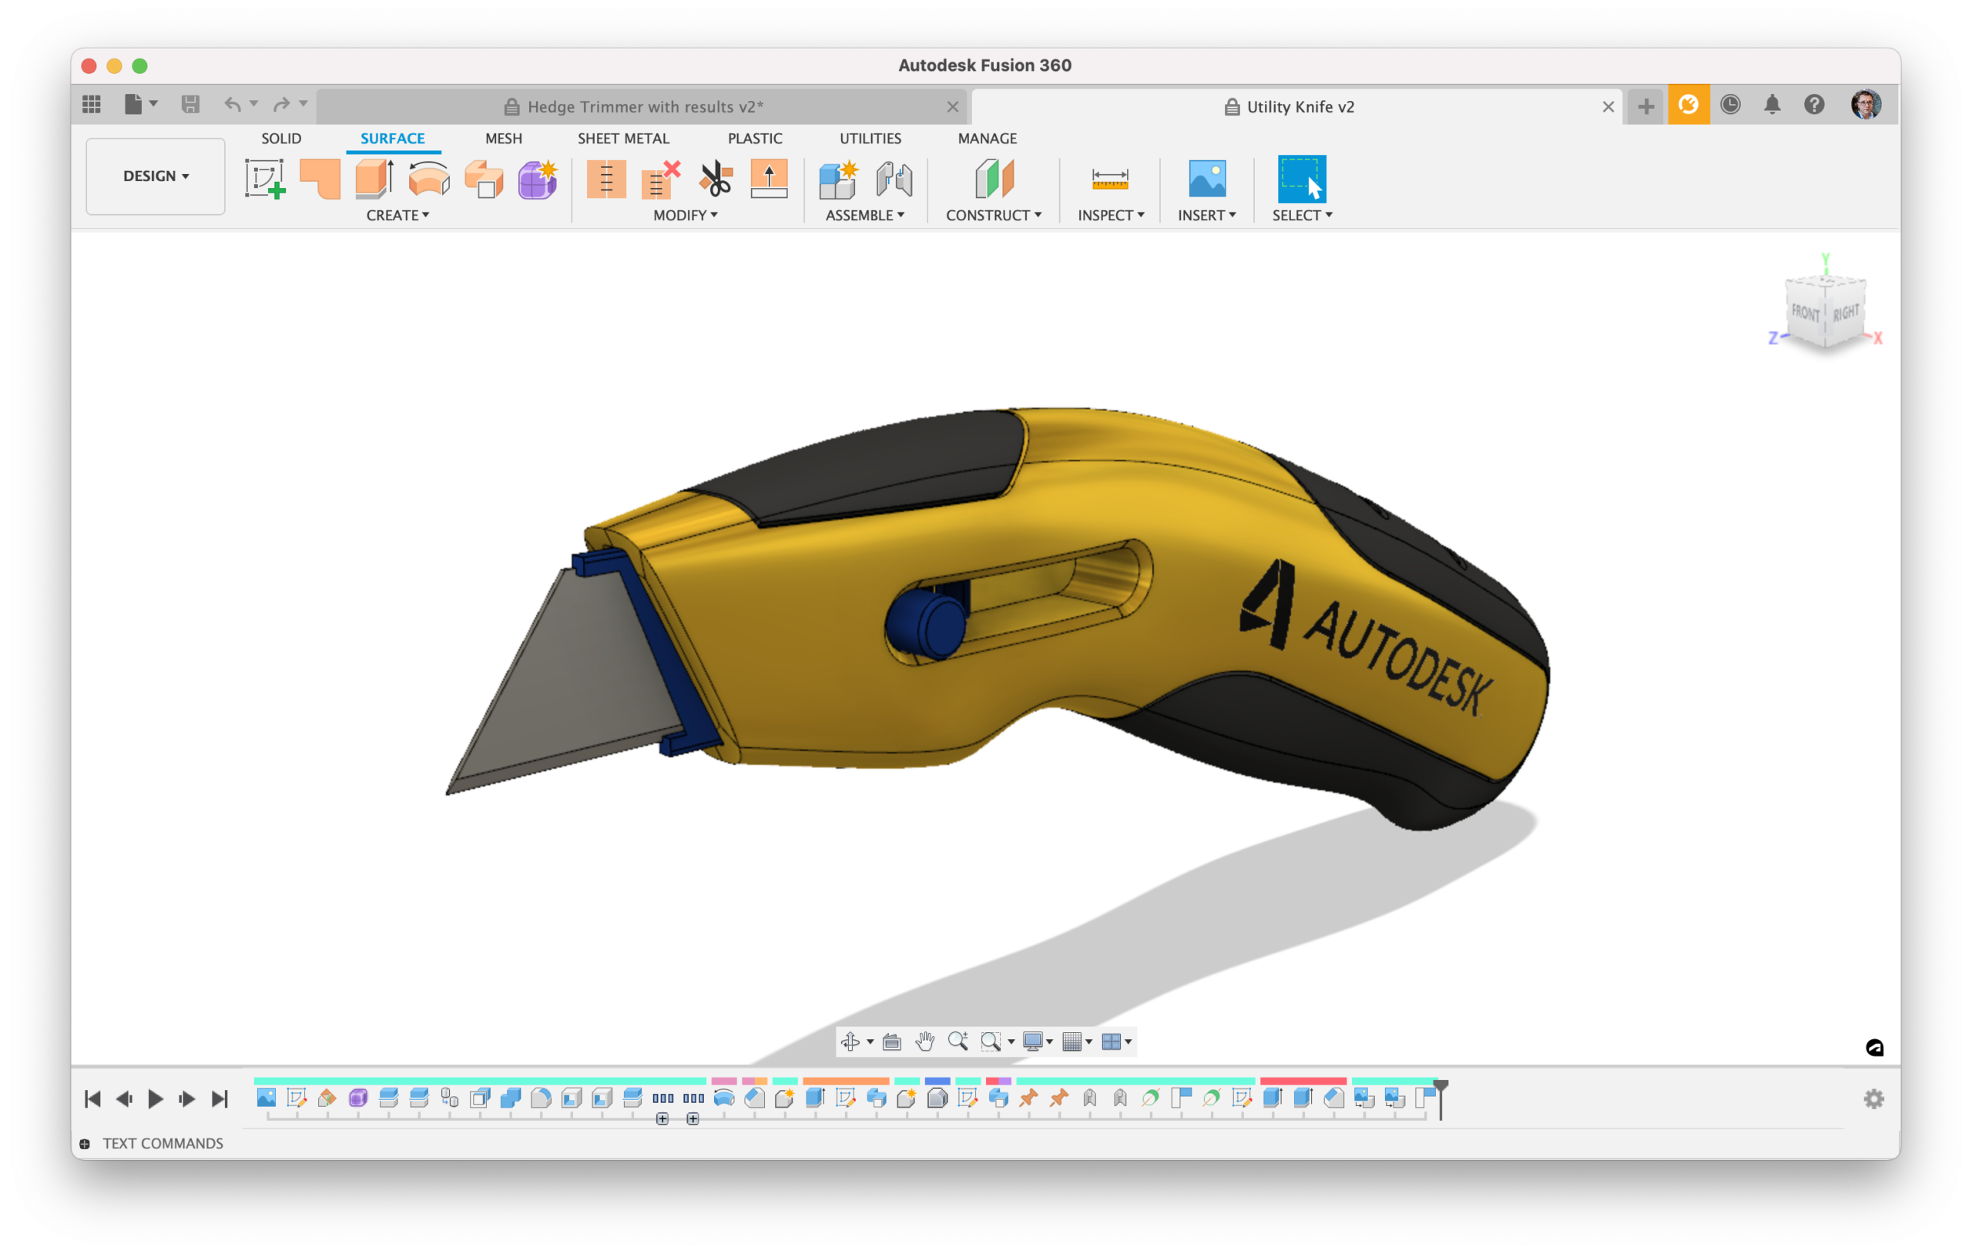Screen dimensions: 1972x1254
Task: Click the Create Form purple icon
Action: (538, 179)
